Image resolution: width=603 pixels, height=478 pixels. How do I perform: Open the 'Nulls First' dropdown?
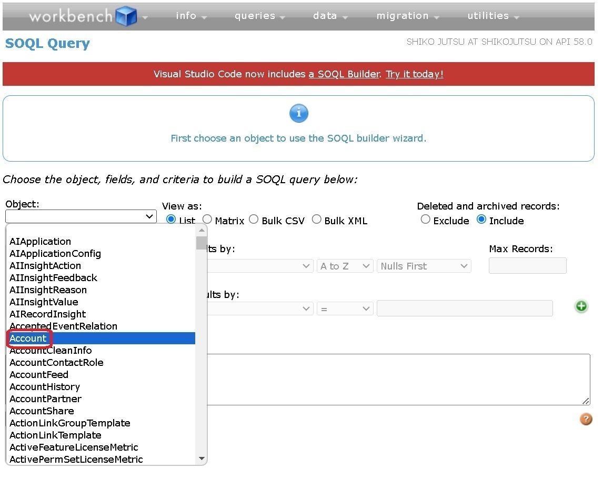point(424,266)
